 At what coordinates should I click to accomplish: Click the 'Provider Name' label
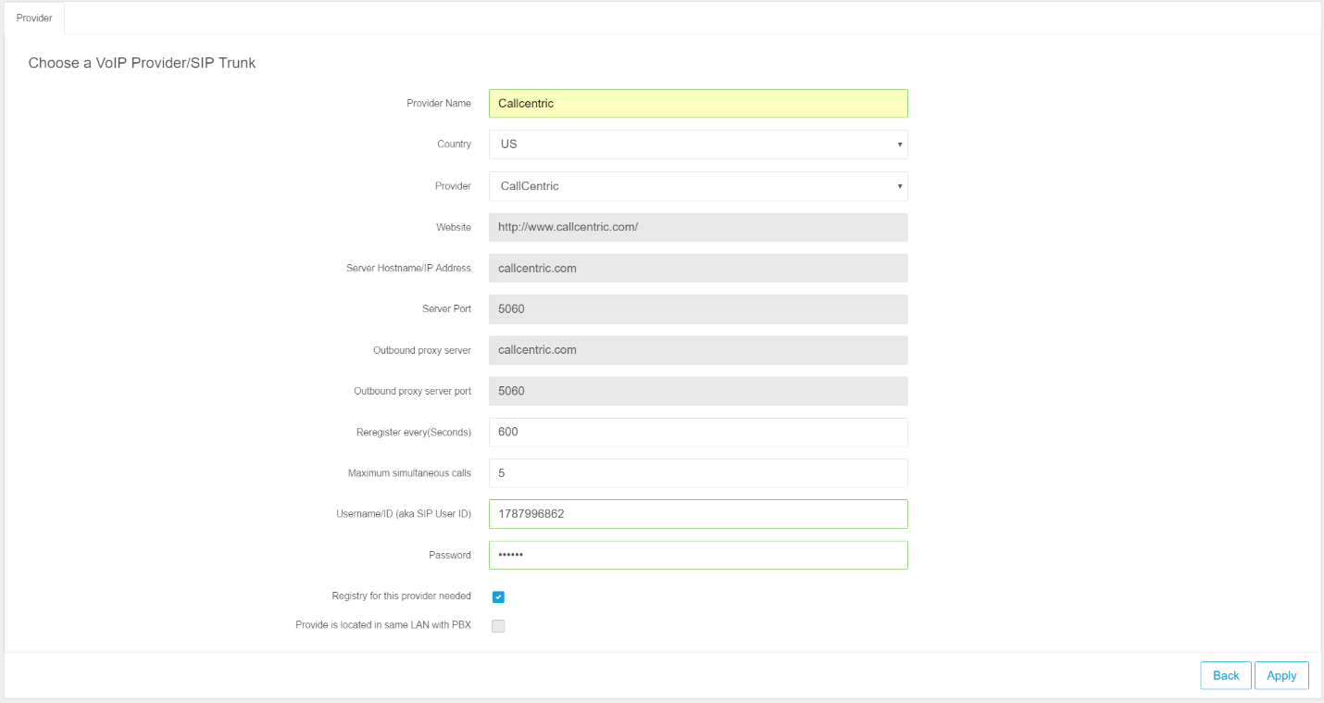pos(439,104)
